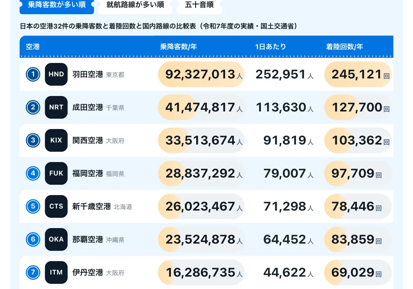The width and height of the screenshot is (413, 289).
Task: Open 那覇空港 airport link
Action: (x=88, y=239)
